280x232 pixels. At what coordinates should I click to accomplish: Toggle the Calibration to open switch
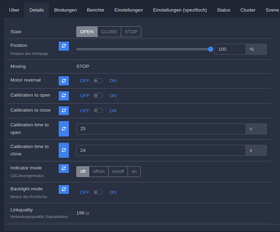pyautogui.click(x=98, y=96)
